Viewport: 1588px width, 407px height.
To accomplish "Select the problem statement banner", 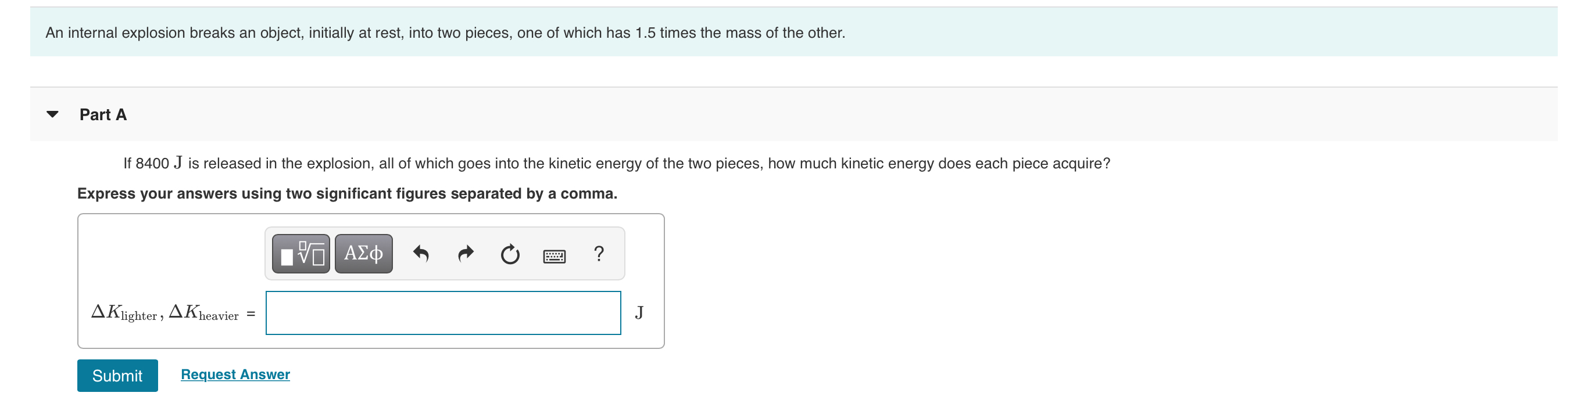I will point(794,33).
